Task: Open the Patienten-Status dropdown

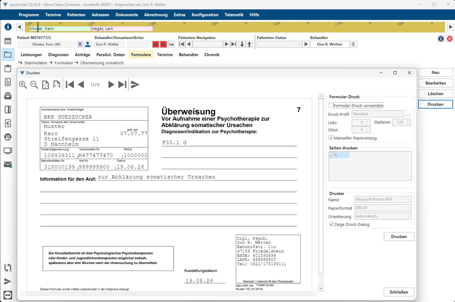Action: click(279, 44)
